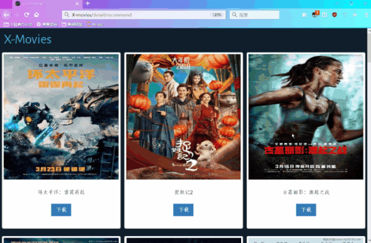Screen dimensions: 371x243
Task: Open the browser hamburger menu
Action: (x=366, y=15)
